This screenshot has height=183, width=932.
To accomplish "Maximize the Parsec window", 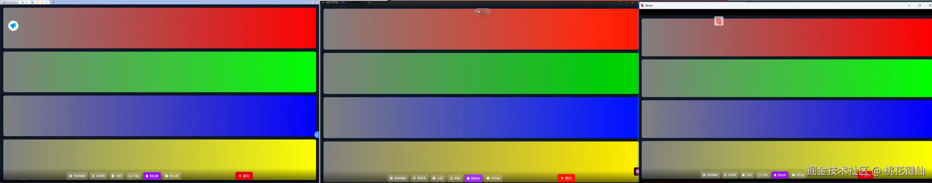I will [920, 5].
